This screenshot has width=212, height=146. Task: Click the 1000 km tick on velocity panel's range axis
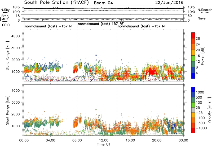tap(15, 126)
